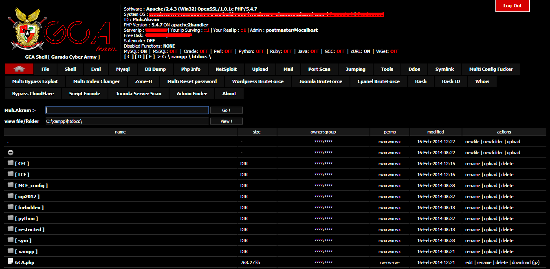Open the Port Scan tab

coord(319,69)
